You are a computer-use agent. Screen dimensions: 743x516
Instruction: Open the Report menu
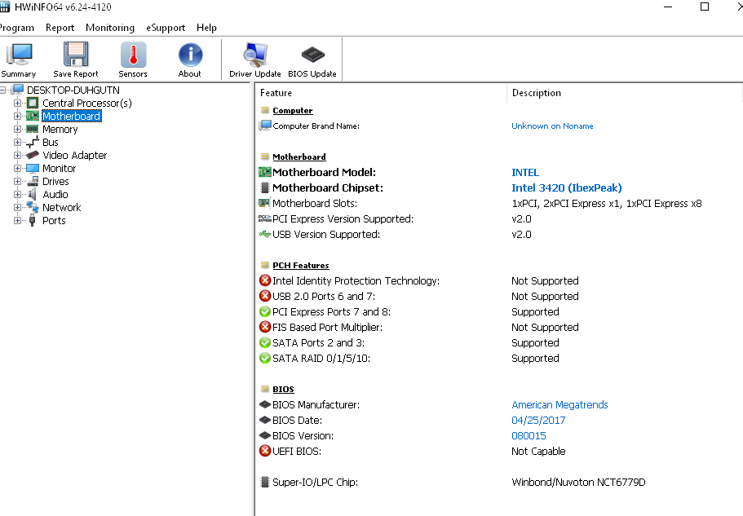(60, 28)
